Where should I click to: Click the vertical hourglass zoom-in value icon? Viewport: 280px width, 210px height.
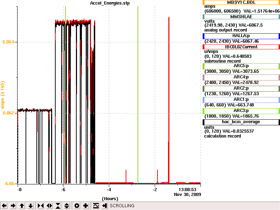[58, 206]
